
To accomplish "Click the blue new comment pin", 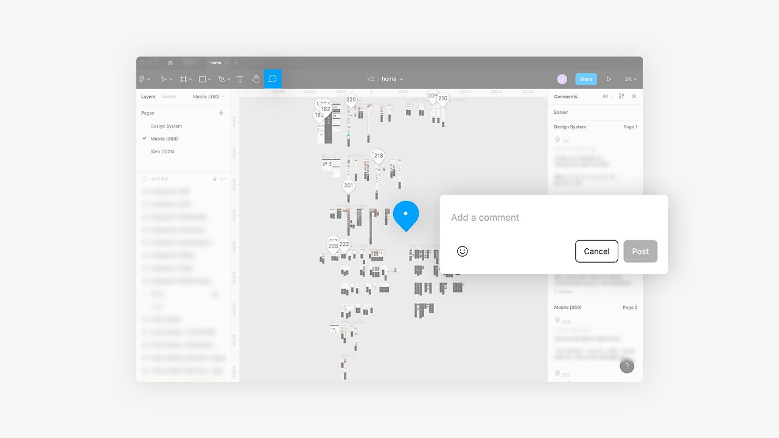I will pos(406,216).
